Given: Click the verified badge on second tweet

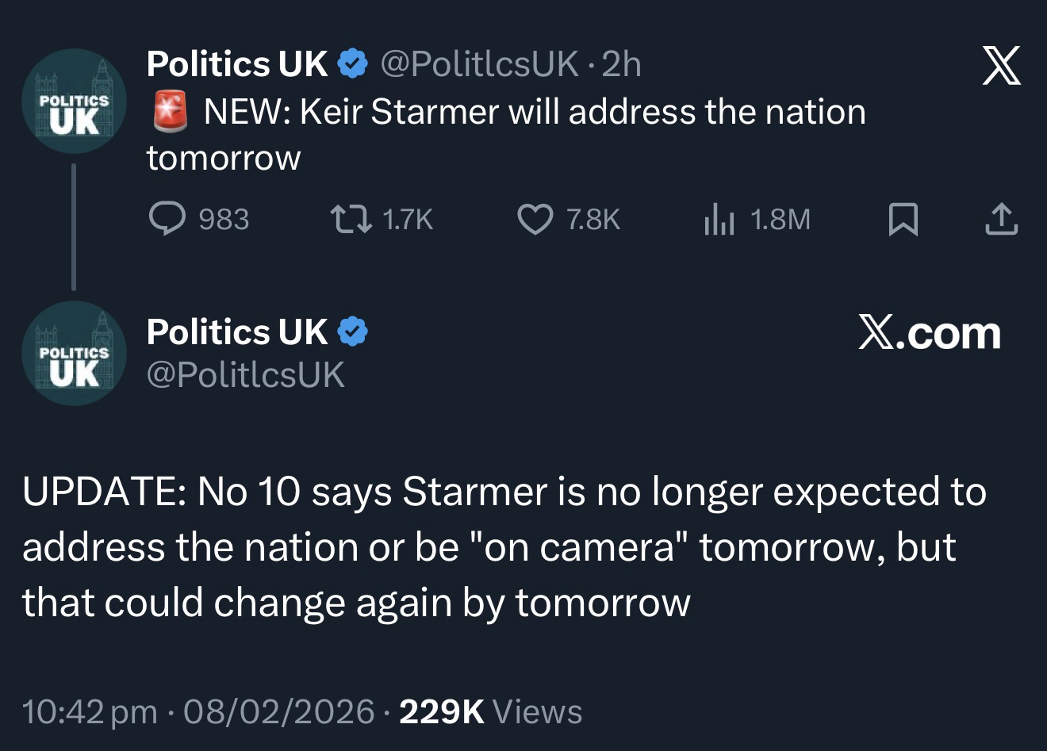Looking at the screenshot, I should [353, 331].
